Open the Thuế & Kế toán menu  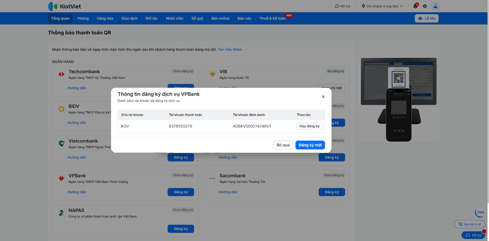click(x=273, y=18)
